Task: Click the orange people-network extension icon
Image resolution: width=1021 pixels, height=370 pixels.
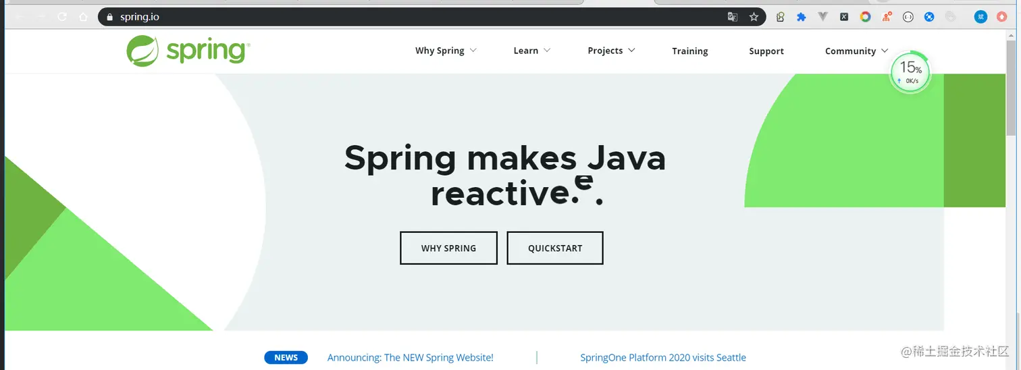Action: pos(887,17)
